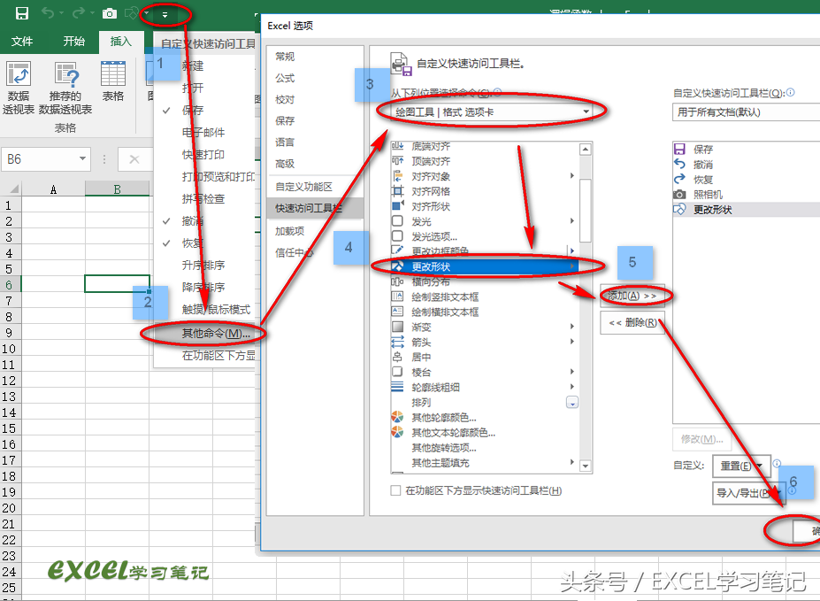Viewport: 820px width, 601px height.
Task: Select 常规 category in Excel Options
Action: point(285,57)
